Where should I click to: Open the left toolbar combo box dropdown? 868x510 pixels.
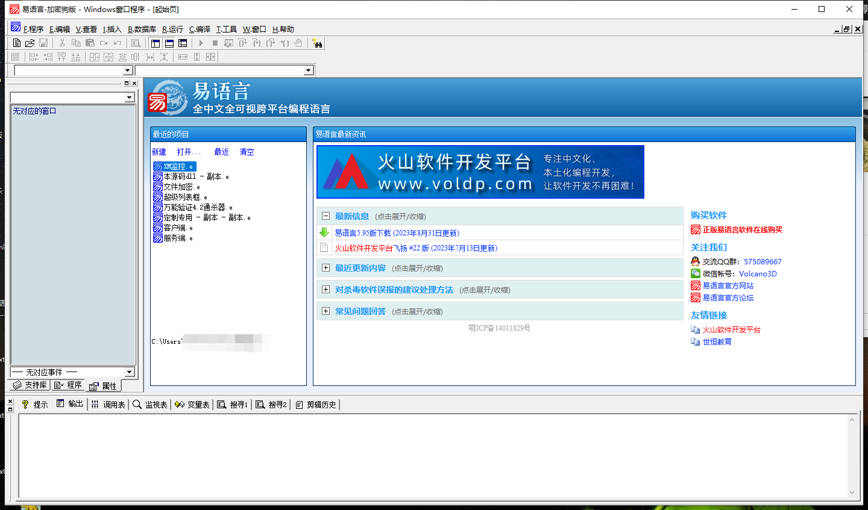pos(127,70)
